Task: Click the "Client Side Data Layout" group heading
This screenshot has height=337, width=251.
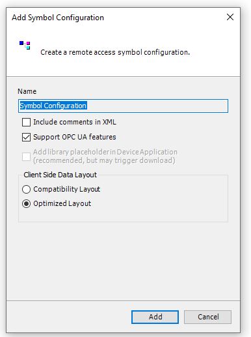Action: (60, 175)
